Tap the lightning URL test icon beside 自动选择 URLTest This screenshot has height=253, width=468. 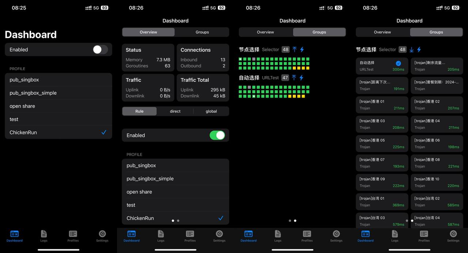[301, 78]
